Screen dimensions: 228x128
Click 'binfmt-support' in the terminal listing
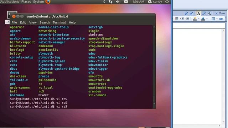[22, 42]
